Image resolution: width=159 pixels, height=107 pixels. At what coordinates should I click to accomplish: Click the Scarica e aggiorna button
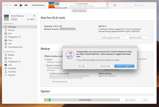[124, 66]
